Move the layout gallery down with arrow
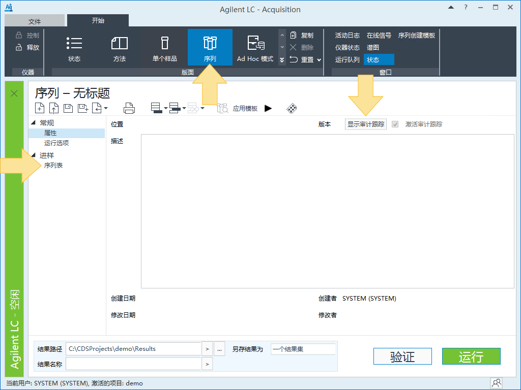 click(x=282, y=47)
